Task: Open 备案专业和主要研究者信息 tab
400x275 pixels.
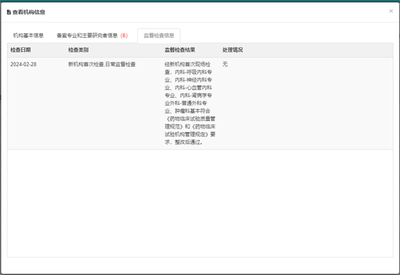Action: coord(92,35)
